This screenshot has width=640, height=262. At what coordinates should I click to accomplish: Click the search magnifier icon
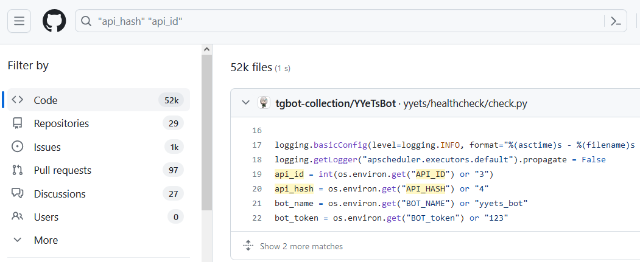pos(86,21)
